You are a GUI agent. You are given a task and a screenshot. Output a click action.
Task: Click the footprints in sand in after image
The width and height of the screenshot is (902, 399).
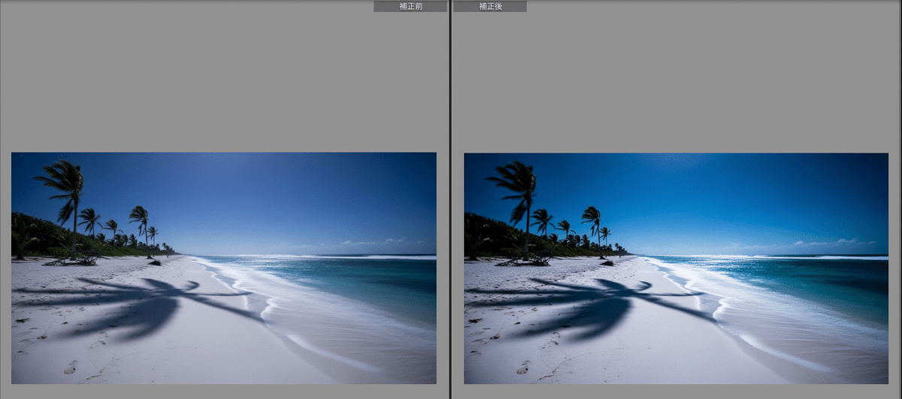522,367
